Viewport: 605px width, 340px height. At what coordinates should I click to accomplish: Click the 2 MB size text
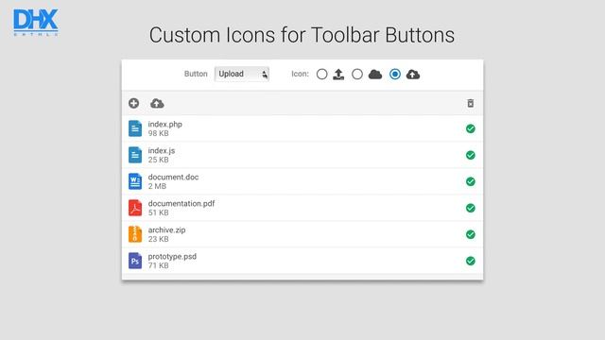point(157,186)
